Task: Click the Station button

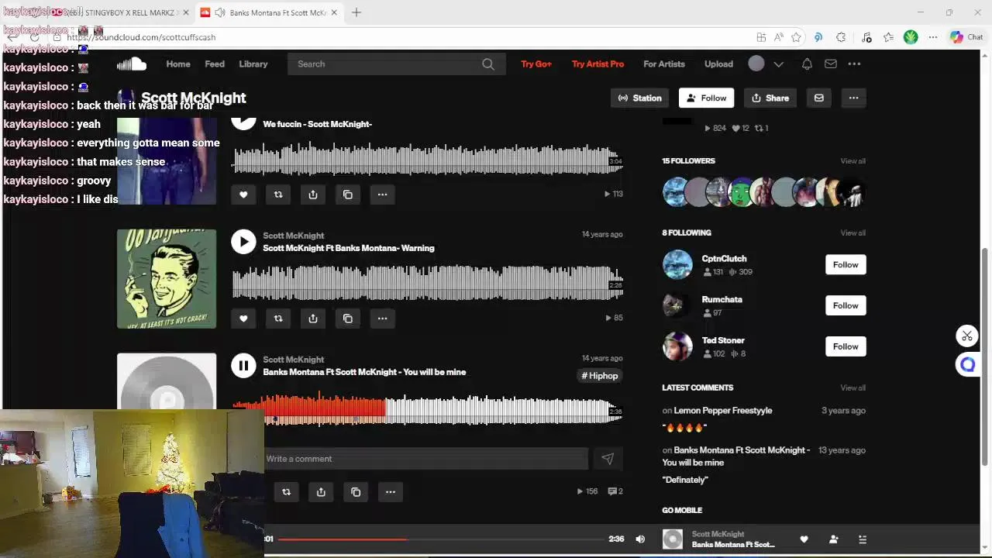Action: pos(640,98)
